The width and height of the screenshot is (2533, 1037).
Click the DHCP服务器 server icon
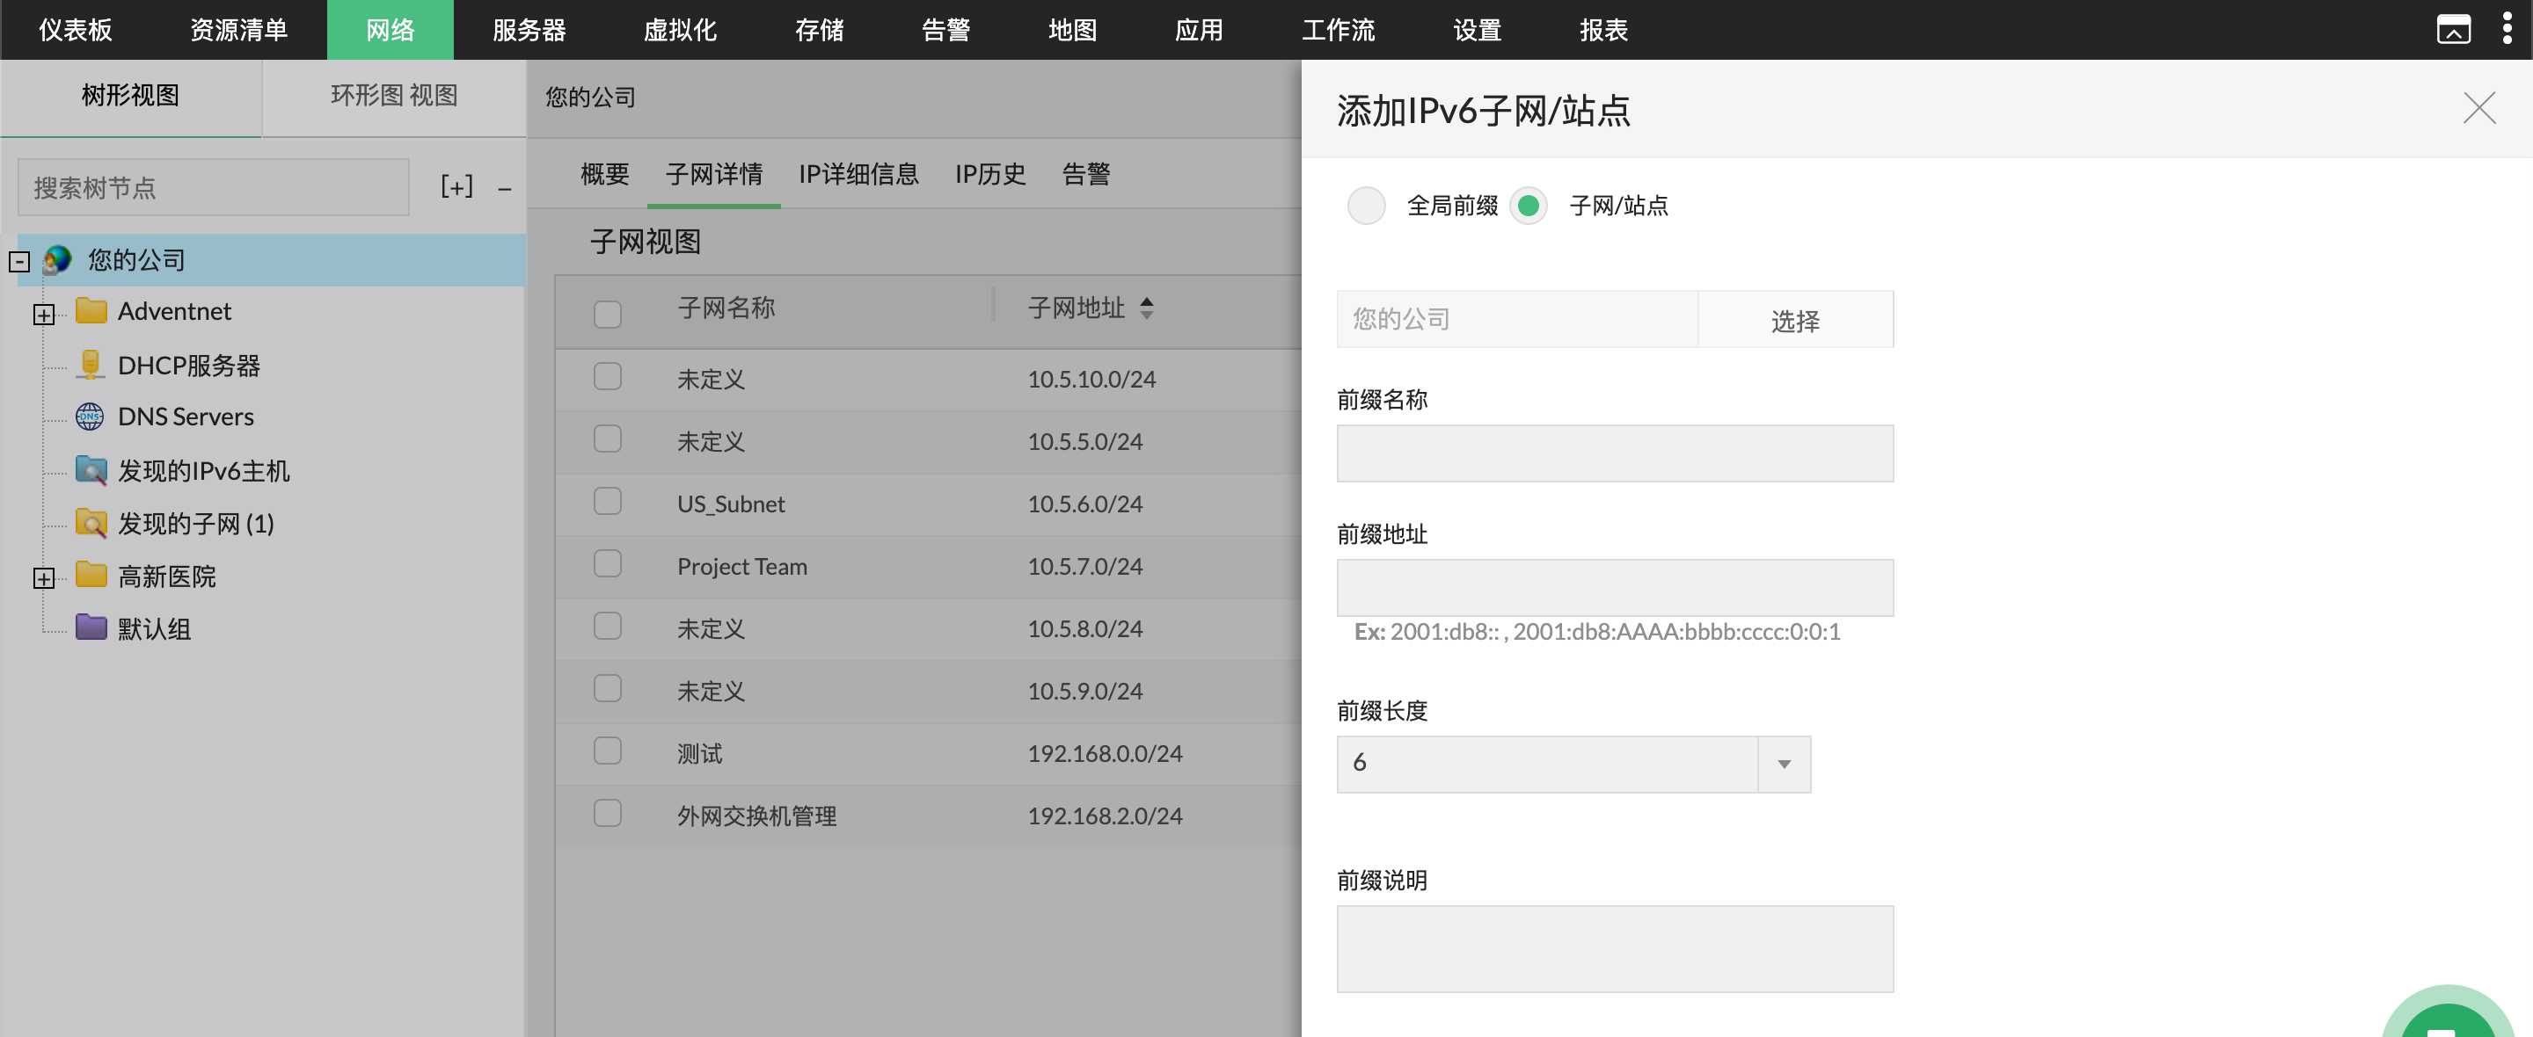tap(91, 365)
